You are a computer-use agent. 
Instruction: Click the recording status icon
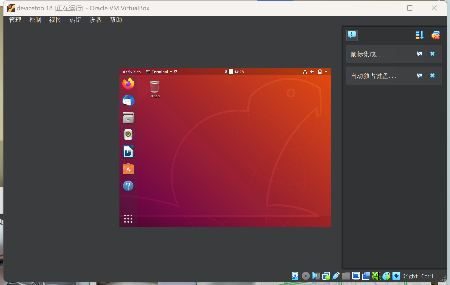[366, 276]
